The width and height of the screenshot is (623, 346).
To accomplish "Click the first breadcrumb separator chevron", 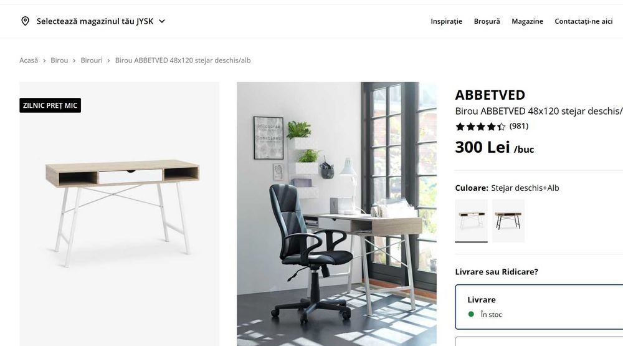I will [x=44, y=60].
